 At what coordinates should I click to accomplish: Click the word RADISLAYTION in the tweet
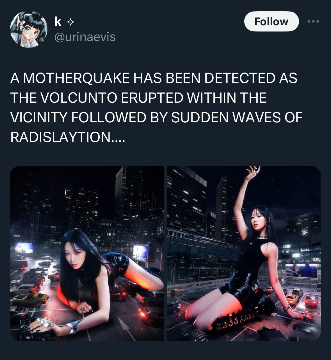click(x=60, y=137)
